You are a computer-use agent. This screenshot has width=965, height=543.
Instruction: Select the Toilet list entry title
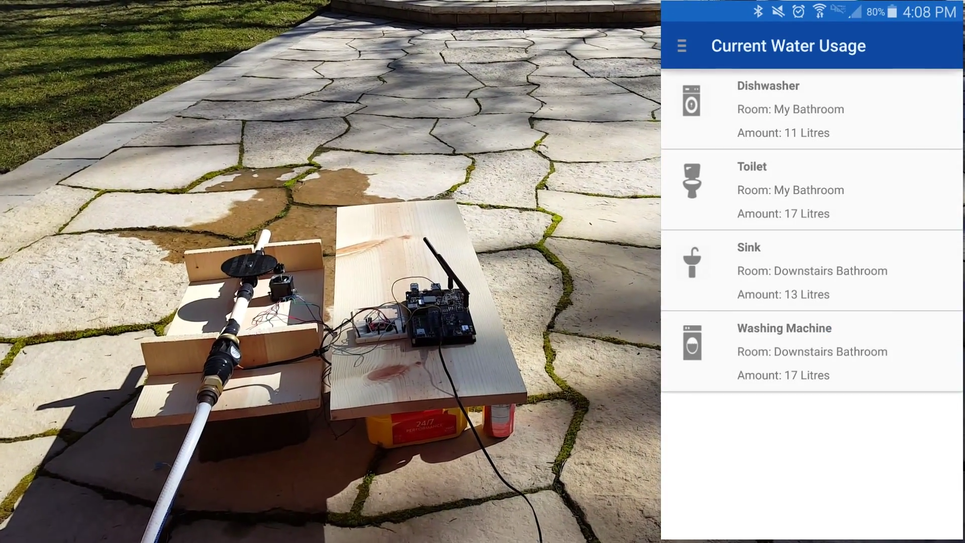752,167
